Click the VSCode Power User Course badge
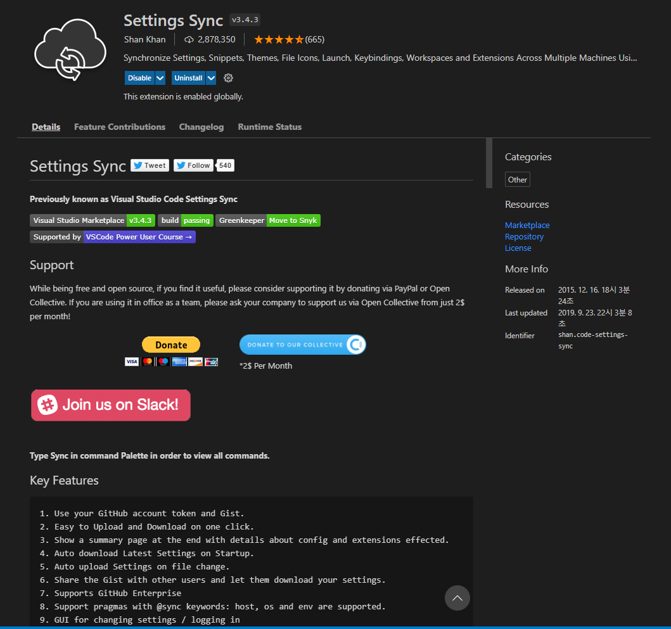 pos(113,237)
